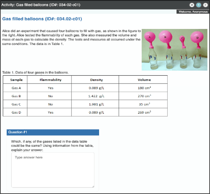Click the 269 cm³ volume value

click(144, 112)
